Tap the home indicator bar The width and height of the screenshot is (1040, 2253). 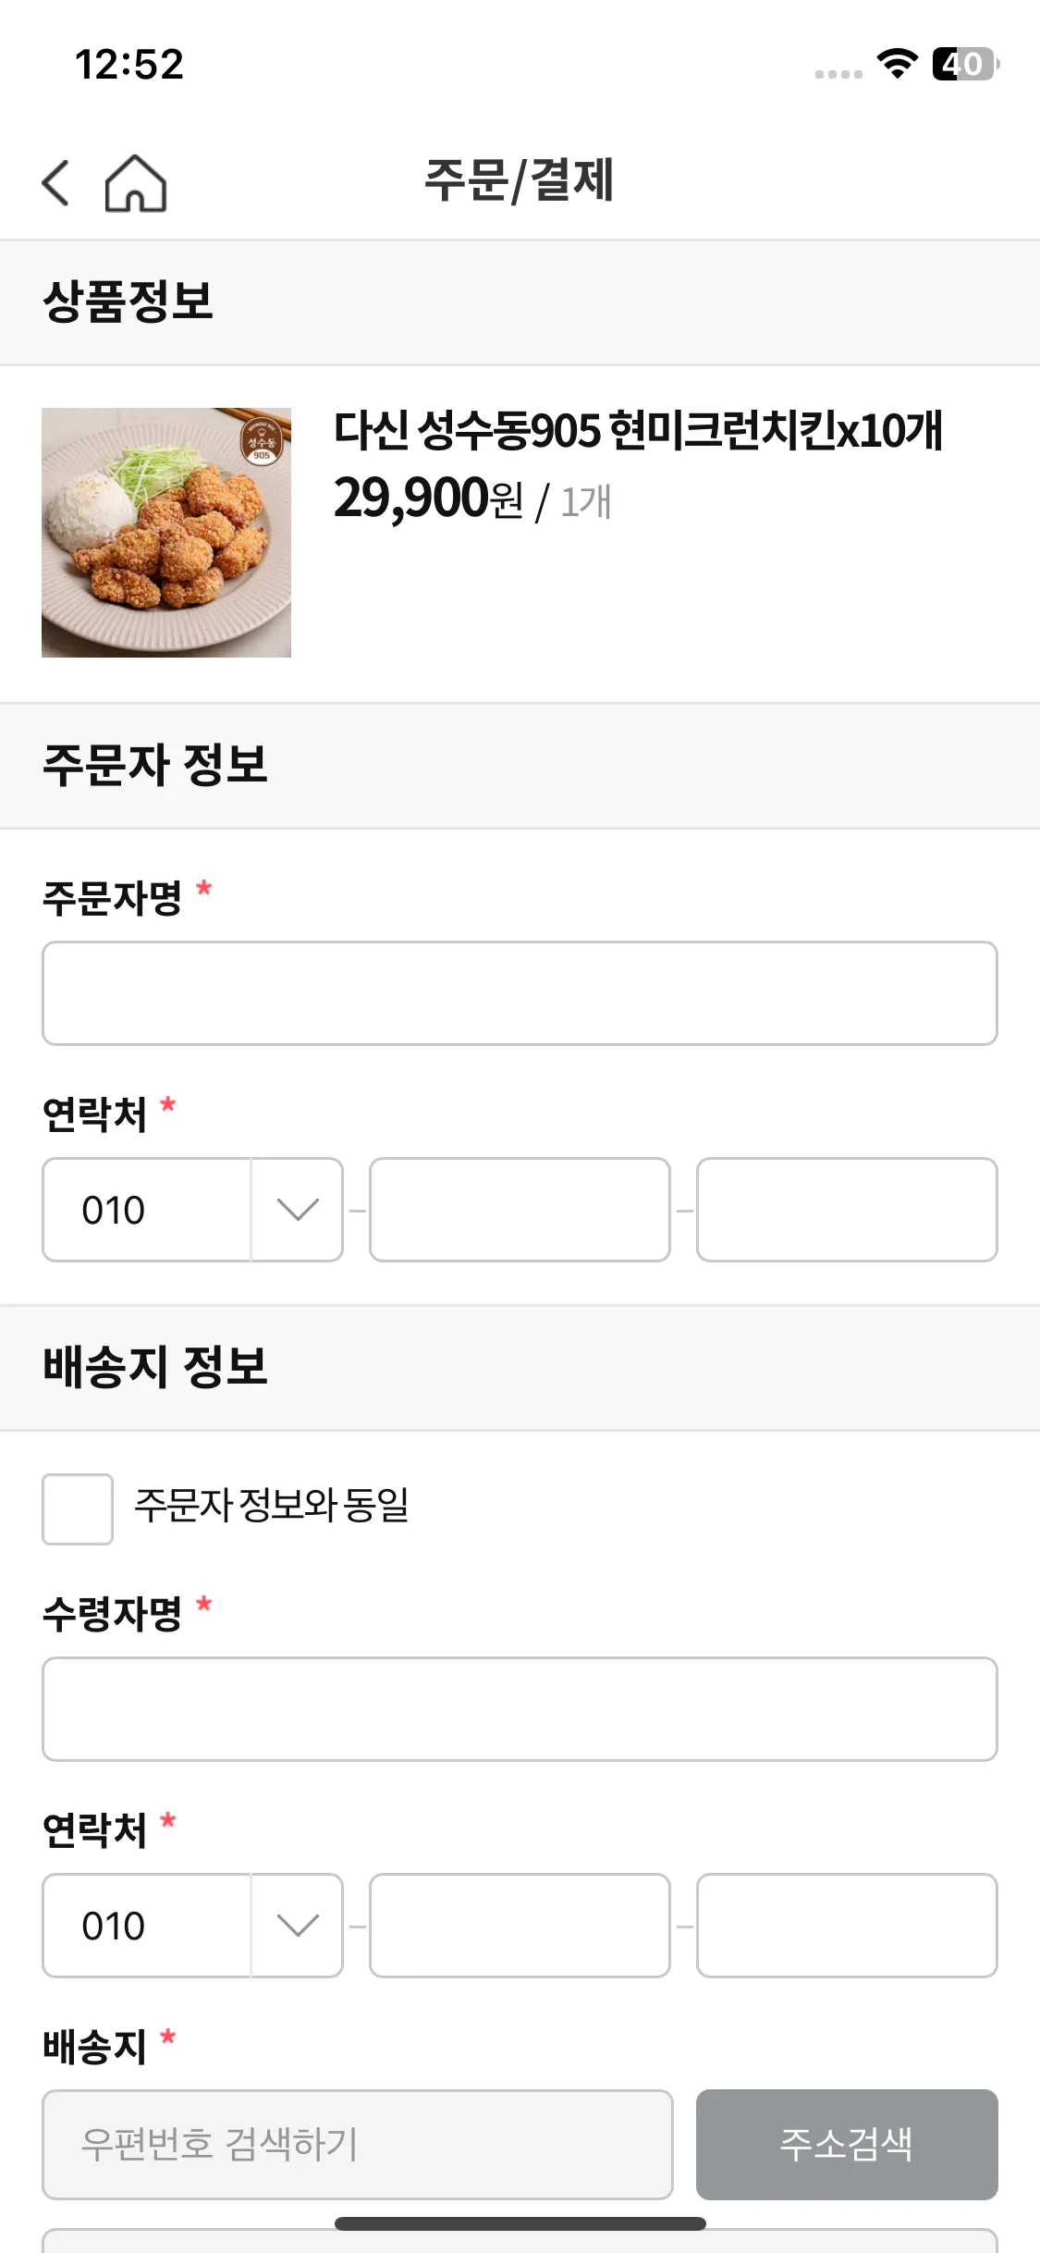[520, 2223]
